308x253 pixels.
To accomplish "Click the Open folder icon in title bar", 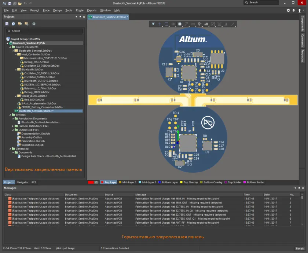I will click(20, 3).
